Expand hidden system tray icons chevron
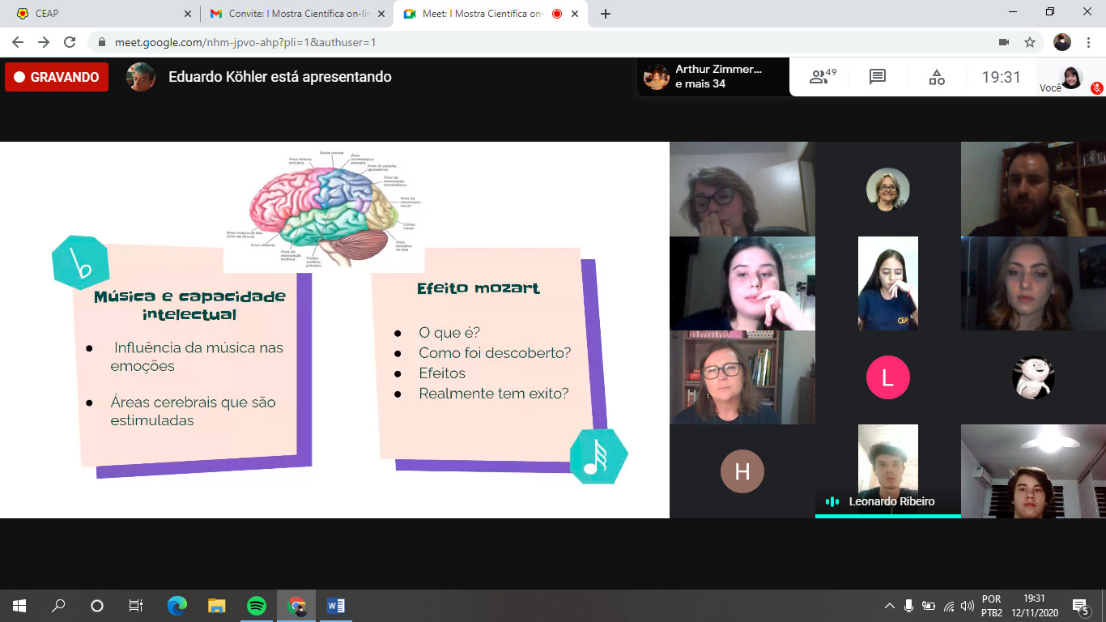Image resolution: width=1106 pixels, height=622 pixels. (x=889, y=606)
